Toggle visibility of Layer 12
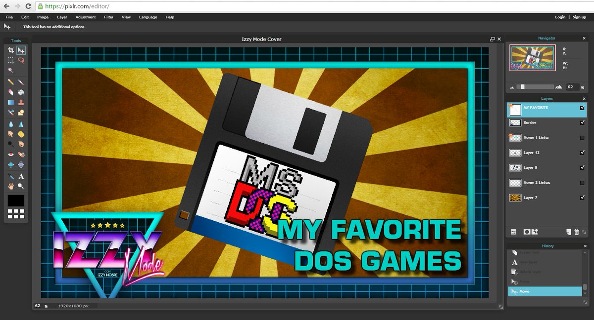Viewport: 594px width, 320px height. click(x=582, y=153)
